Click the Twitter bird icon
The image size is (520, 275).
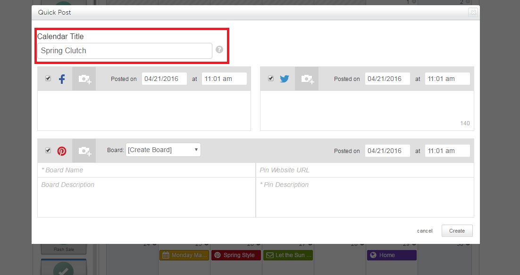tap(284, 79)
